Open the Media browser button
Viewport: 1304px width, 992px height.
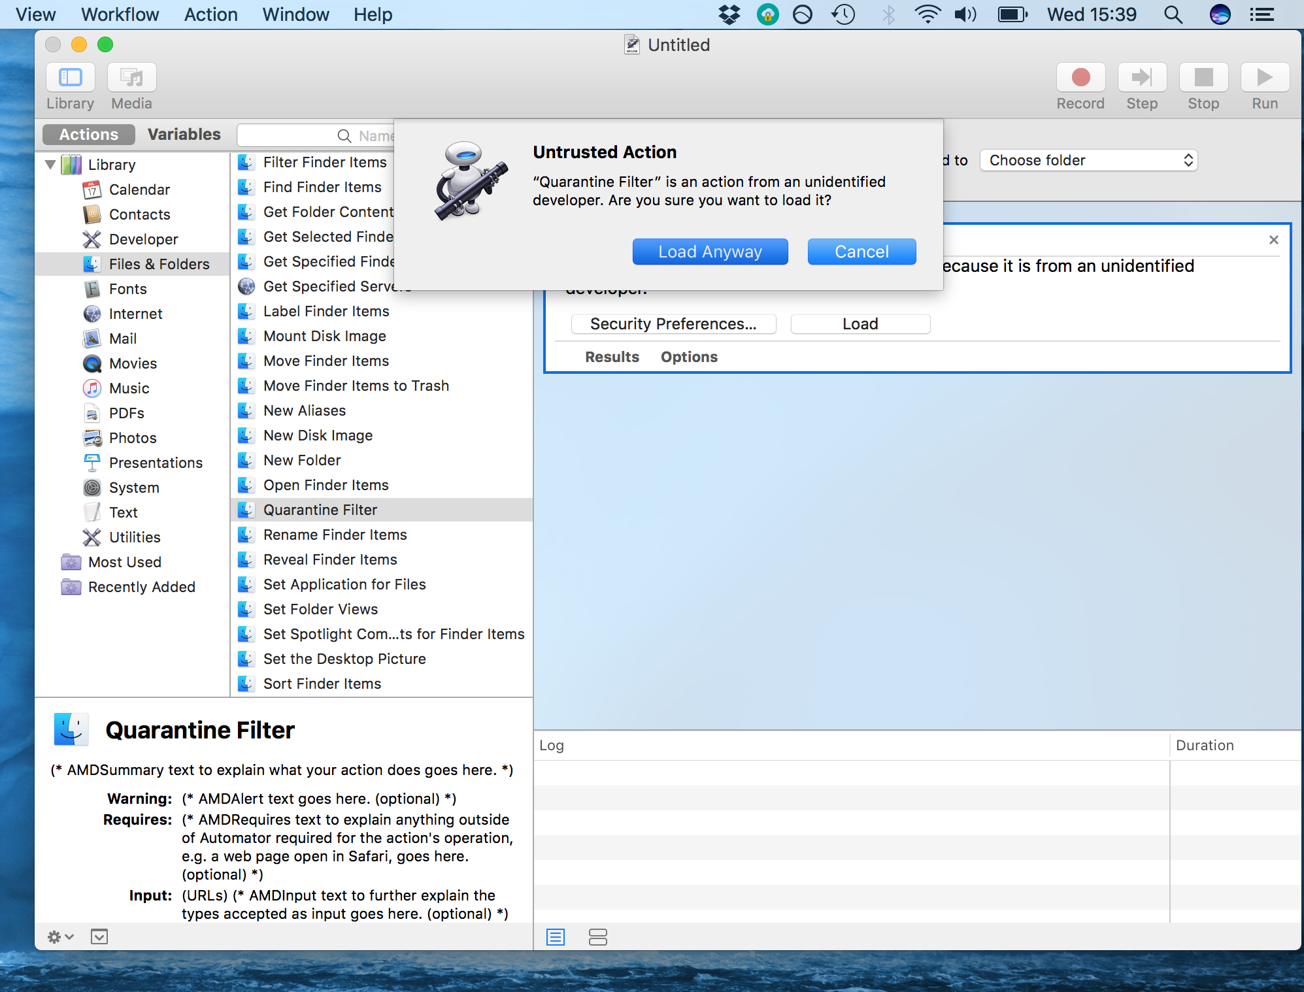[131, 78]
